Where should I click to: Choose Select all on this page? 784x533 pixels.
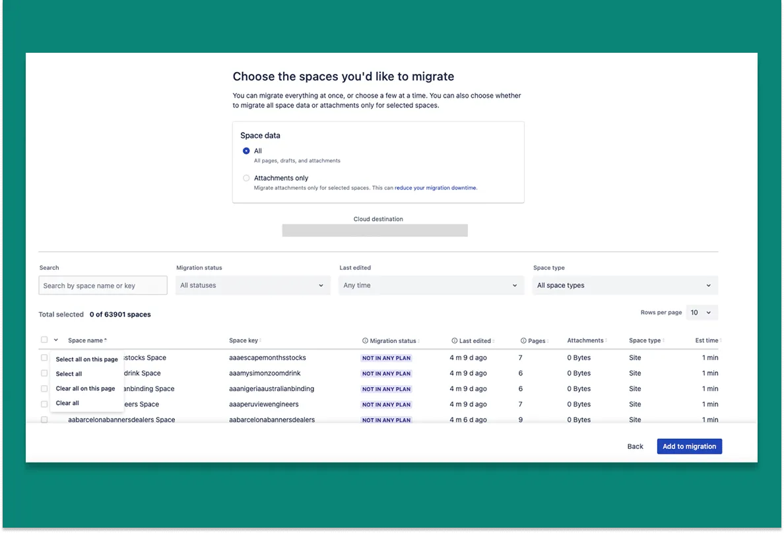(86, 360)
